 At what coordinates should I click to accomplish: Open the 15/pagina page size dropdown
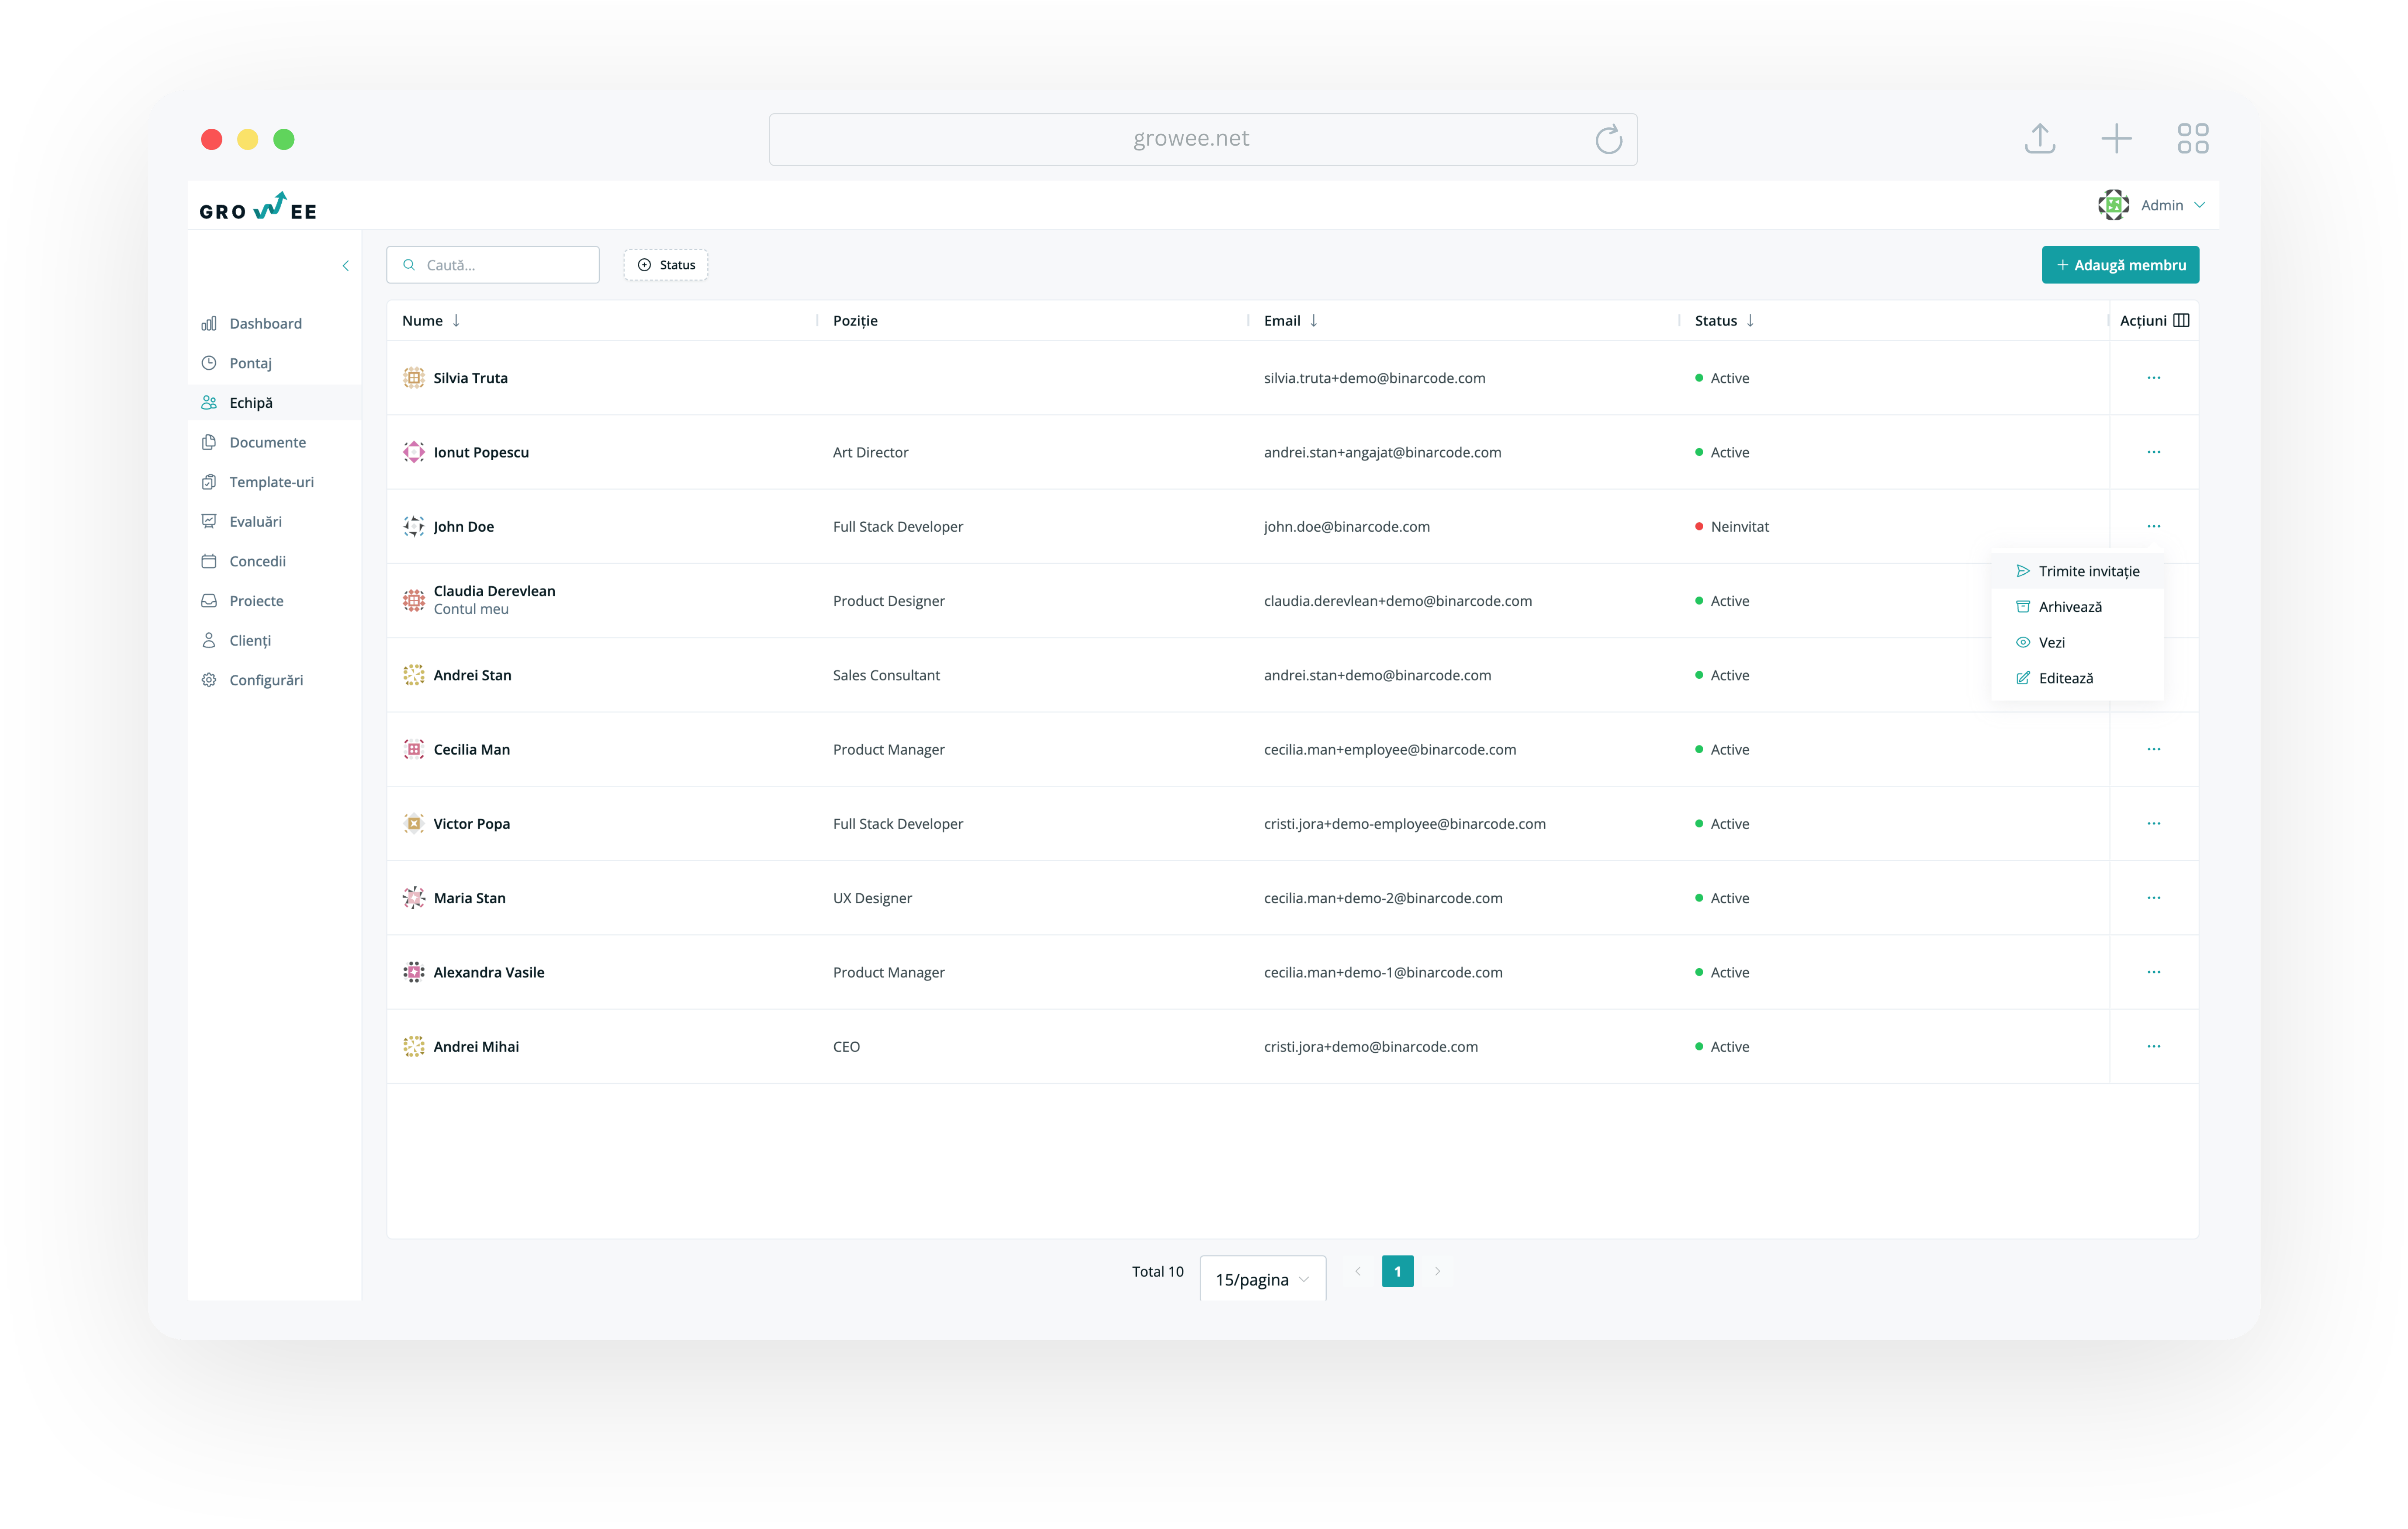1262,1279
